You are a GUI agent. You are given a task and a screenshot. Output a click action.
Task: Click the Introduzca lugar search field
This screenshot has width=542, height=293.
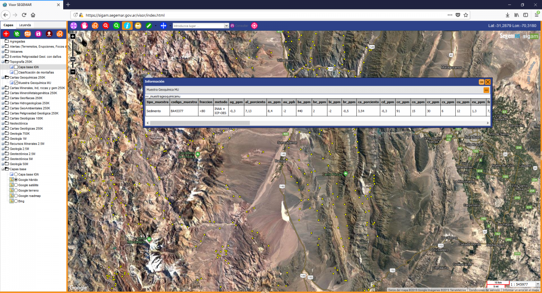[x=199, y=26]
